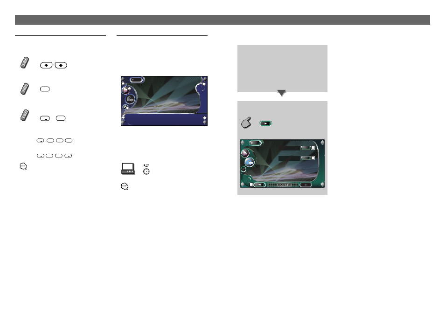The width and height of the screenshot is (445, 314).
Task: Click the oval menu button atop green screen
Action: click(255, 143)
